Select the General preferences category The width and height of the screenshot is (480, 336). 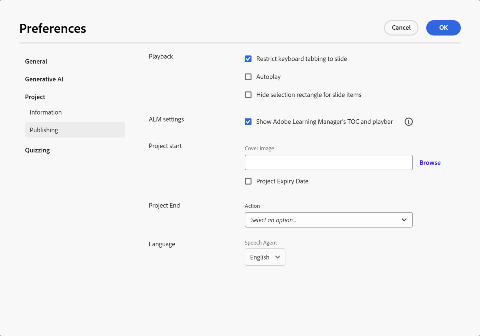(36, 61)
